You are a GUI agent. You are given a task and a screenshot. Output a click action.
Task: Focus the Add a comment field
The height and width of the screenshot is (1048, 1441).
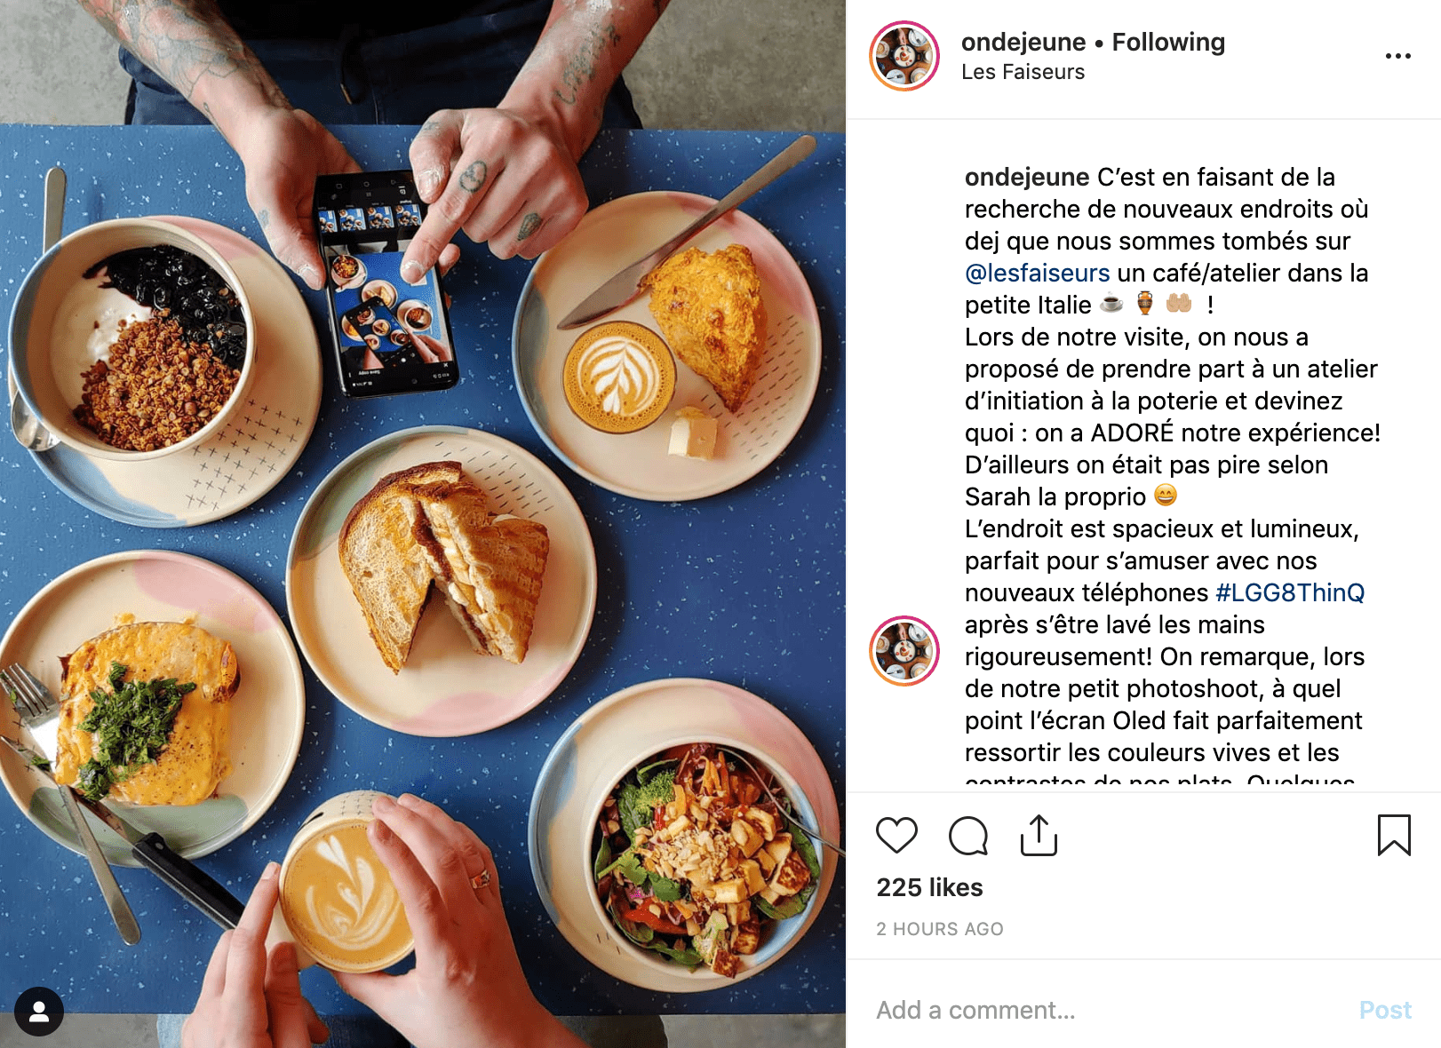tap(1111, 1010)
